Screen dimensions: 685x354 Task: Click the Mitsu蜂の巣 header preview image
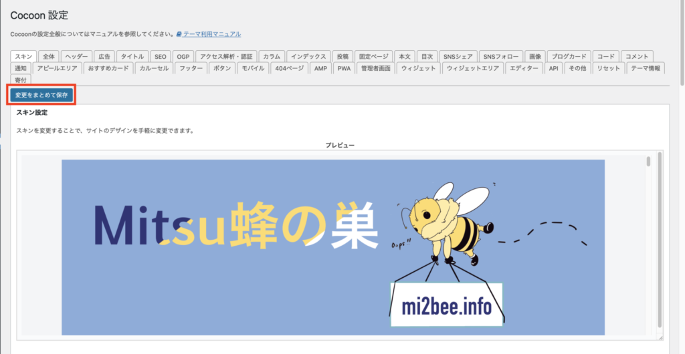[x=332, y=246]
